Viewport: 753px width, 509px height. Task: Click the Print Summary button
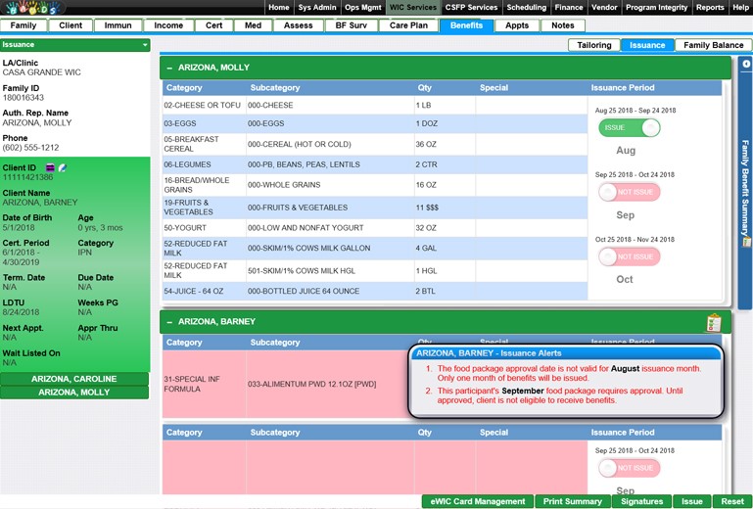tap(573, 501)
